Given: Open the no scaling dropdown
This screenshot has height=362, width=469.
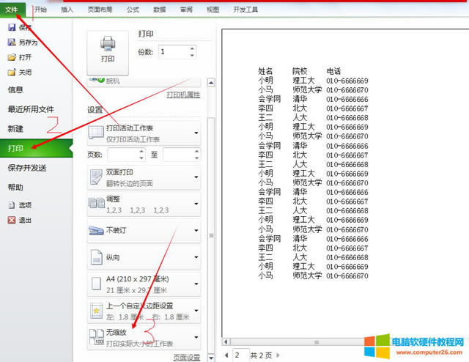Looking at the screenshot, I should point(196,336).
